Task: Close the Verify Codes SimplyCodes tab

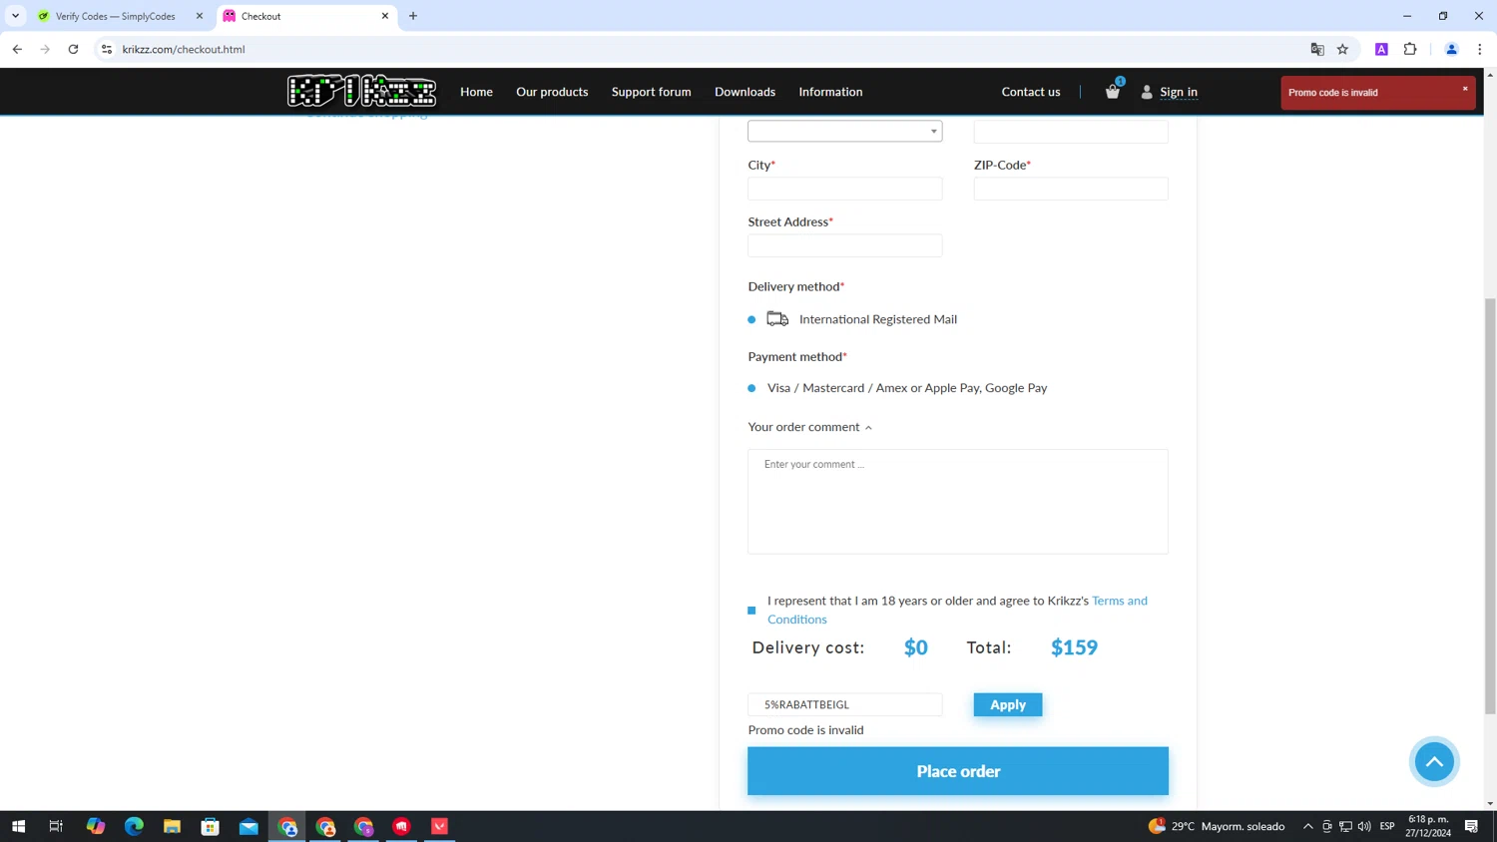Action: [x=200, y=16]
